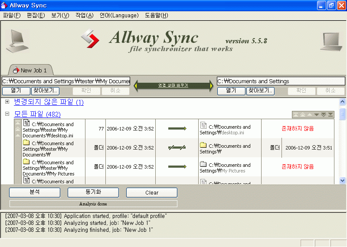Click the file list scrollbar down arrow
Screen dimensions: 347x247
342,180
